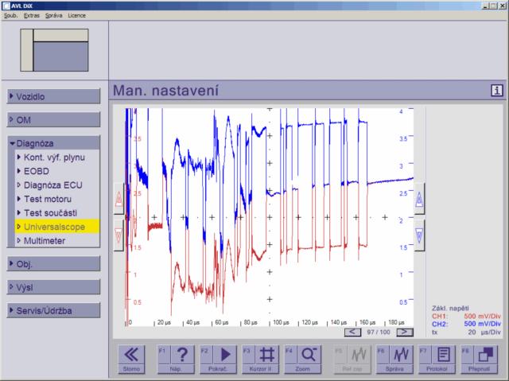The height and width of the screenshot is (381, 509).
Task: Continue measurement with the Pokrač. play icon
Action: pos(224,355)
